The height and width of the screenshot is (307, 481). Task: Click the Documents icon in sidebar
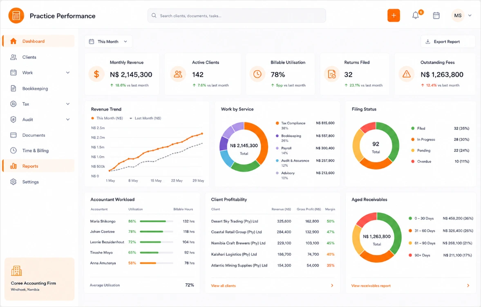pos(13,135)
